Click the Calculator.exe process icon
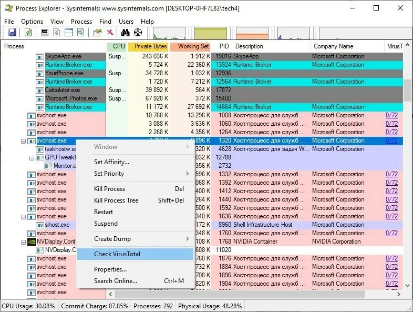Viewport: 413px width, 312px height. (40, 90)
